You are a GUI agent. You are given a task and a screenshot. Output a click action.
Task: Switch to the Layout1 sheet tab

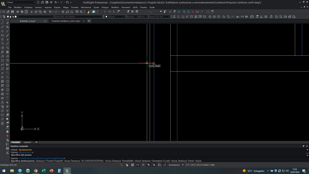pyautogui.click(x=28, y=142)
